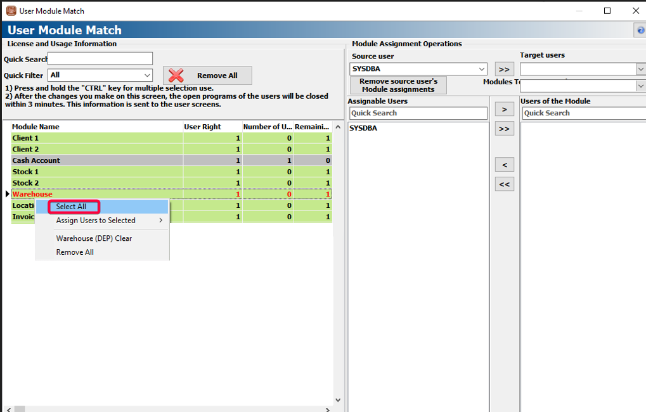Move all users right with double arrow
The image size is (646, 412).
click(504, 129)
